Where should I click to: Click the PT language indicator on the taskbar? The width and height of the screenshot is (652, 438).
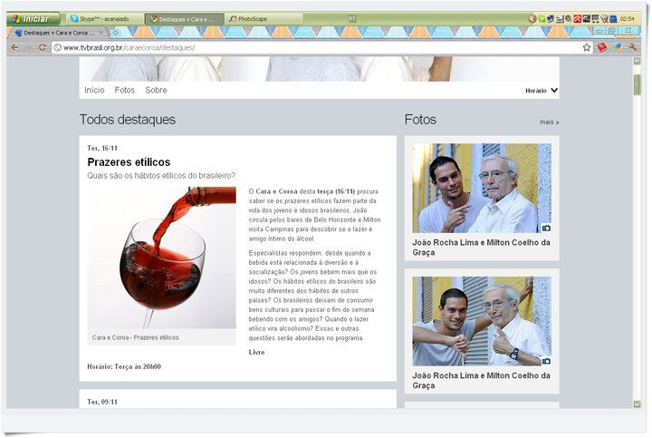click(x=351, y=19)
